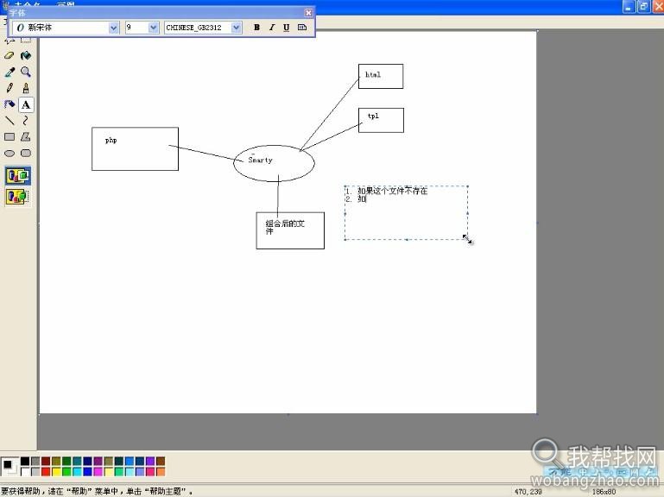This screenshot has height=497, width=664.
Task: Select the Rounded Rectangle tool
Action: click(26, 154)
